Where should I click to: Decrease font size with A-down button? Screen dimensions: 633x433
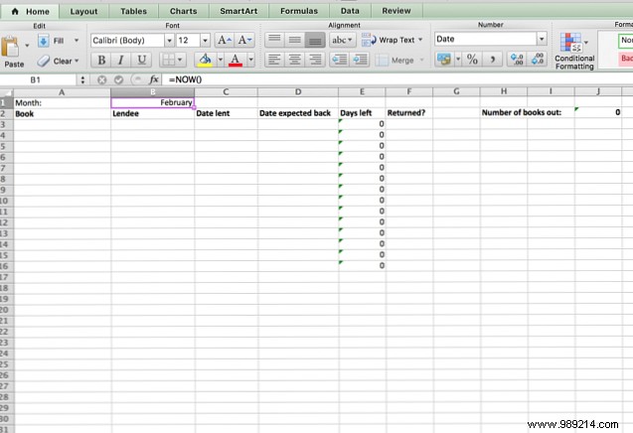(244, 40)
